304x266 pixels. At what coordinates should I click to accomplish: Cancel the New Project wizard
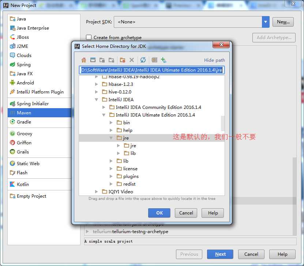point(251,254)
